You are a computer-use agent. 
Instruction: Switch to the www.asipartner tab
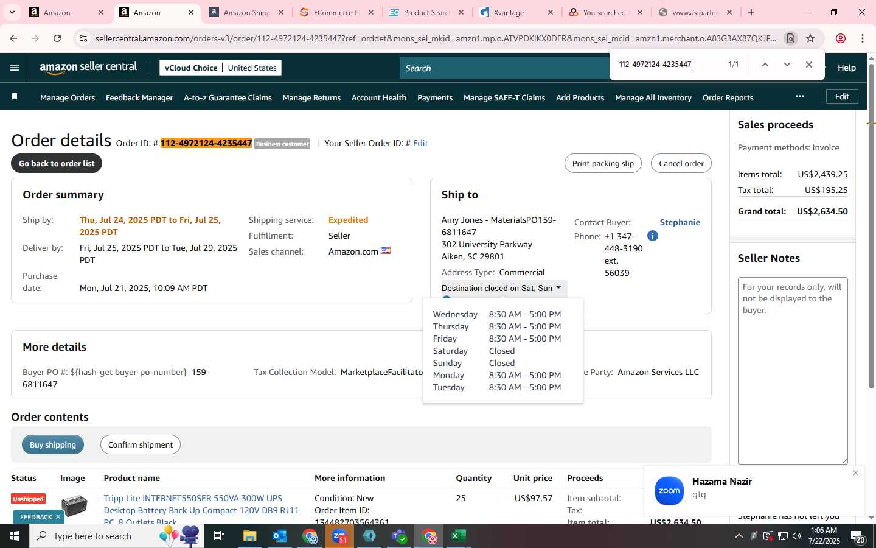coord(695,12)
